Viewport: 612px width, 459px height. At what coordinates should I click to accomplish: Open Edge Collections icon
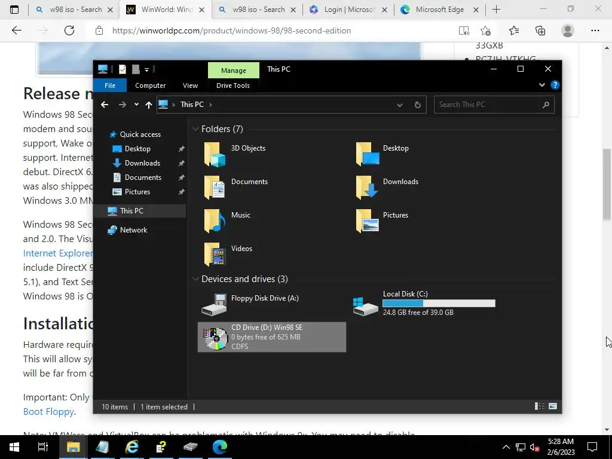[x=540, y=30]
